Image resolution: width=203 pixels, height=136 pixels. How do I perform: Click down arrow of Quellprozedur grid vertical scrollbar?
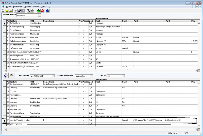coord(199,68)
